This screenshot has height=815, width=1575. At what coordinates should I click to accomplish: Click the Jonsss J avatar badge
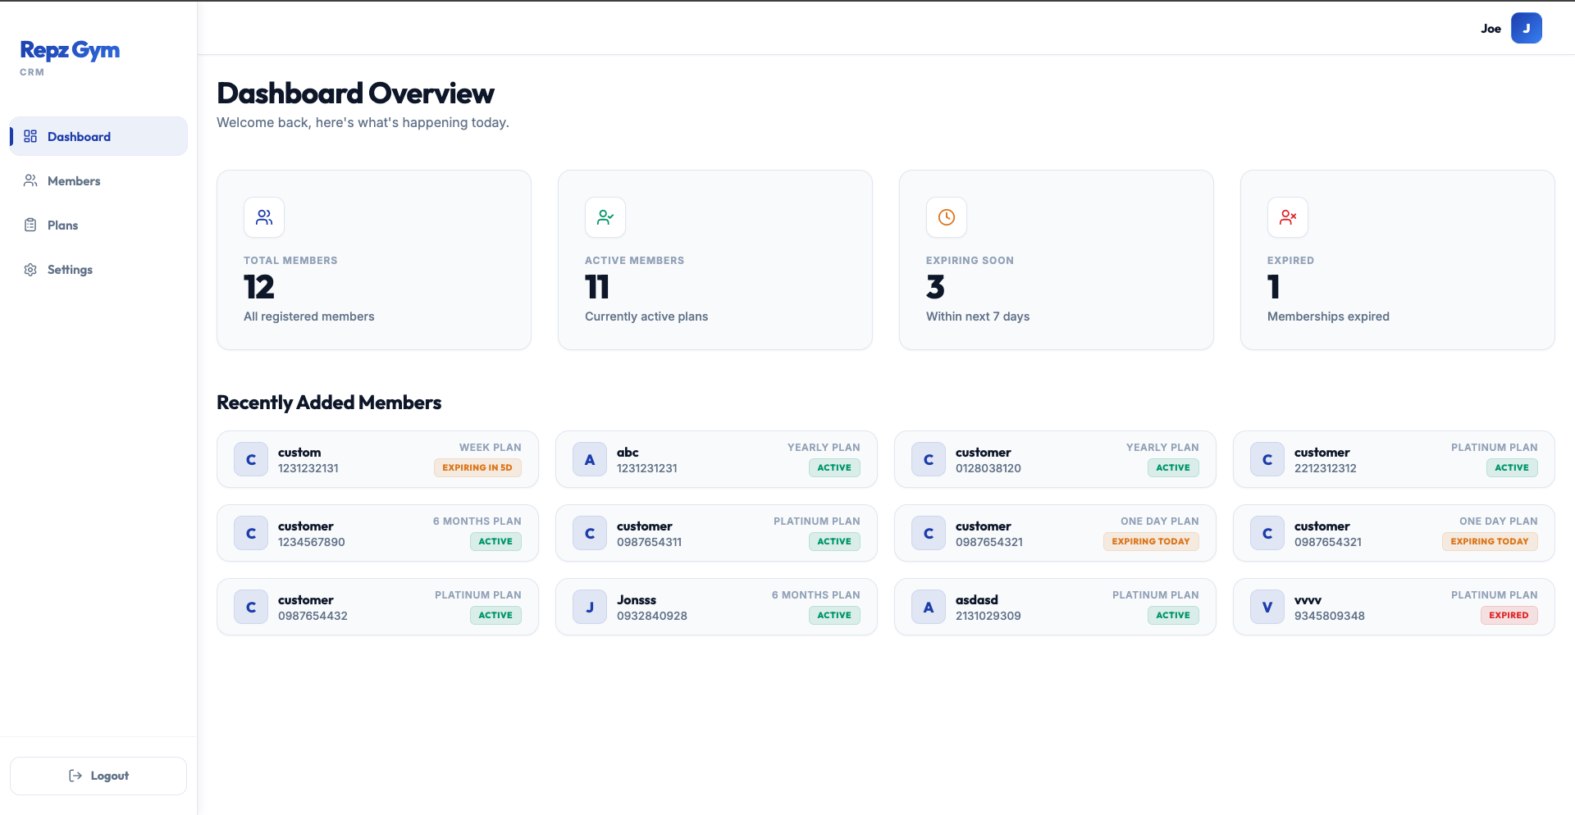click(x=590, y=608)
